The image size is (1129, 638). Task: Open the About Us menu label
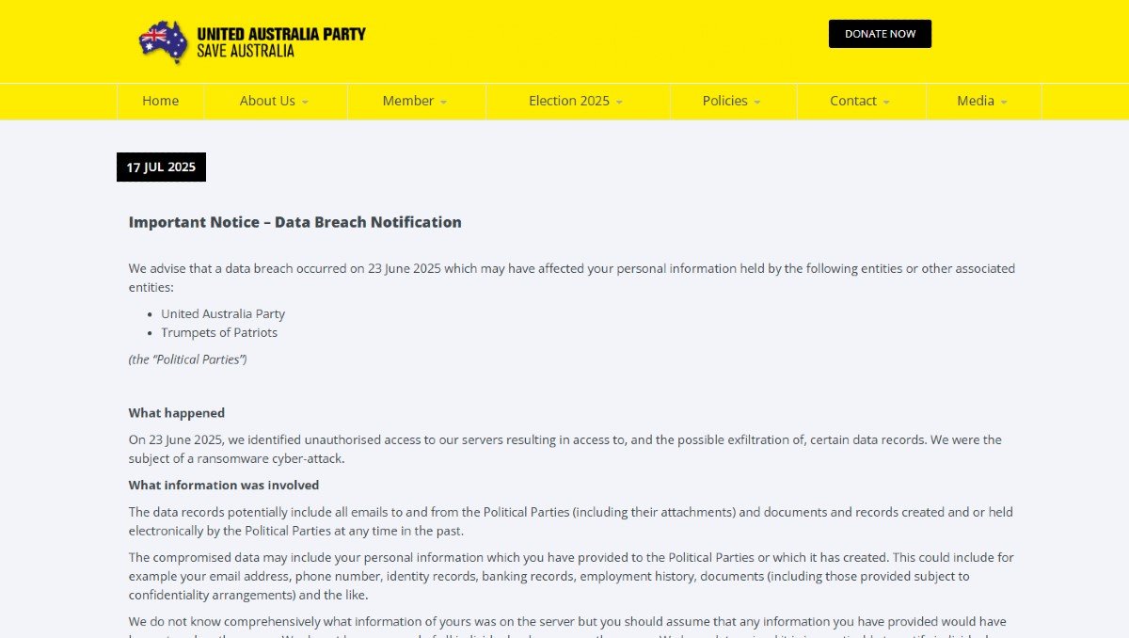(x=267, y=101)
